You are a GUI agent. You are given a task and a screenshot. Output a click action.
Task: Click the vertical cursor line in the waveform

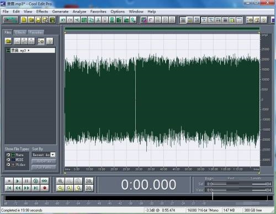(x=136, y=100)
